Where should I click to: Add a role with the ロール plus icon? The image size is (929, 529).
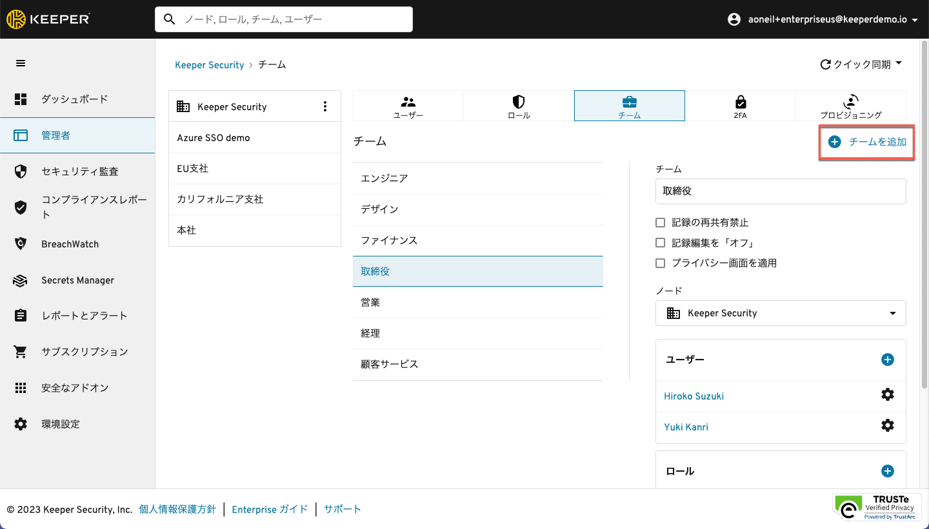[888, 471]
